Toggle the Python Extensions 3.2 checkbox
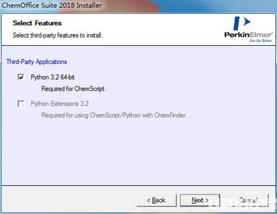 [21, 104]
